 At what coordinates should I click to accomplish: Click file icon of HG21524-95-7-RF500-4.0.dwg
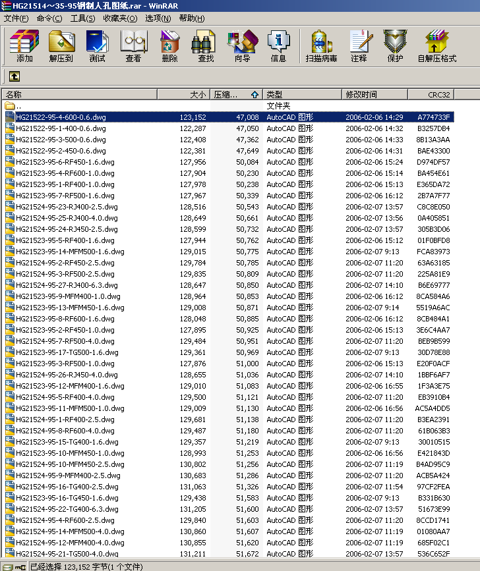(x=10, y=341)
